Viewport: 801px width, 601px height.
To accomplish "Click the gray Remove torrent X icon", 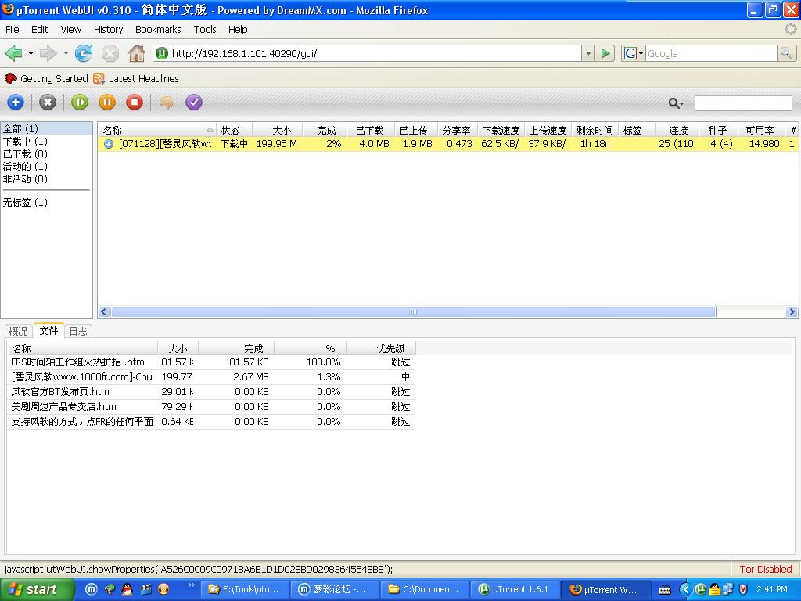I will [x=48, y=103].
